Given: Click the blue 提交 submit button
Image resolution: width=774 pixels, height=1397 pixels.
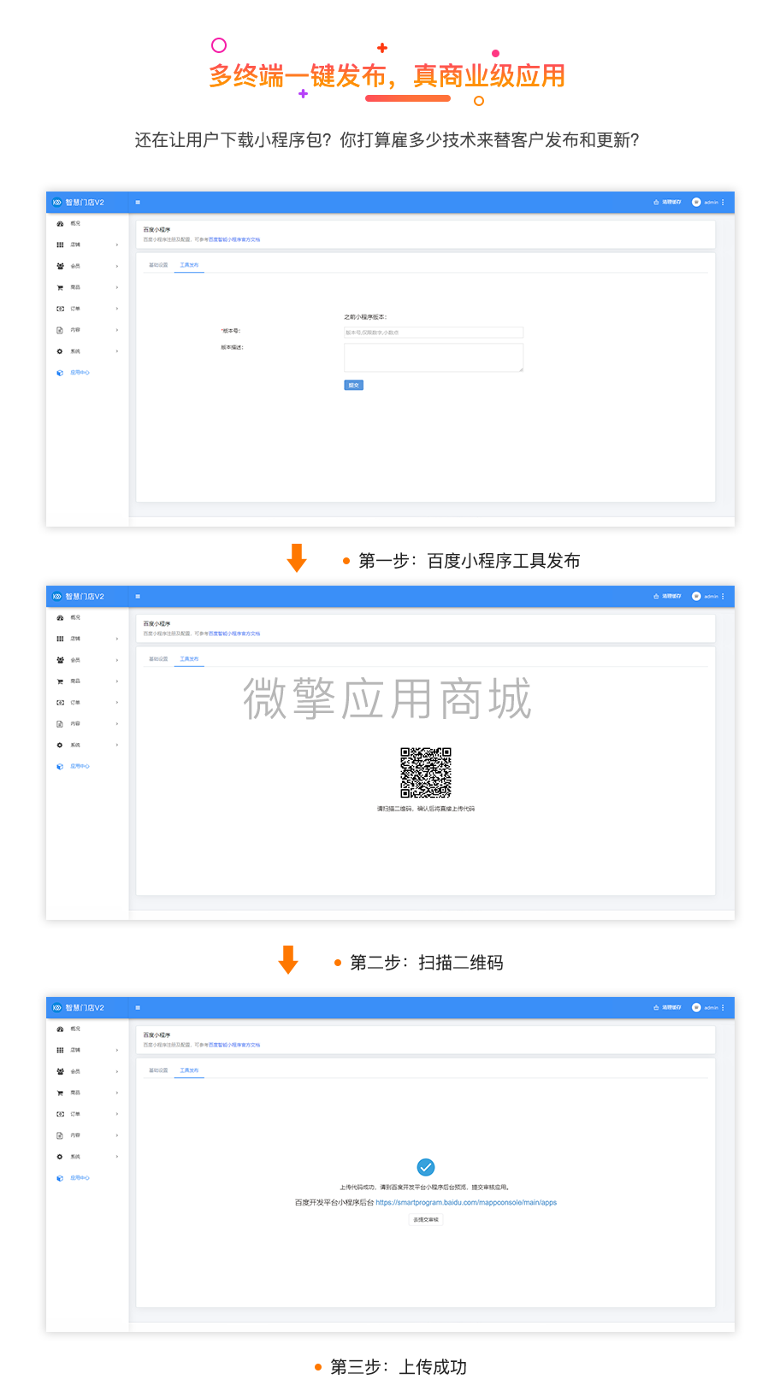Looking at the screenshot, I should click(x=354, y=386).
